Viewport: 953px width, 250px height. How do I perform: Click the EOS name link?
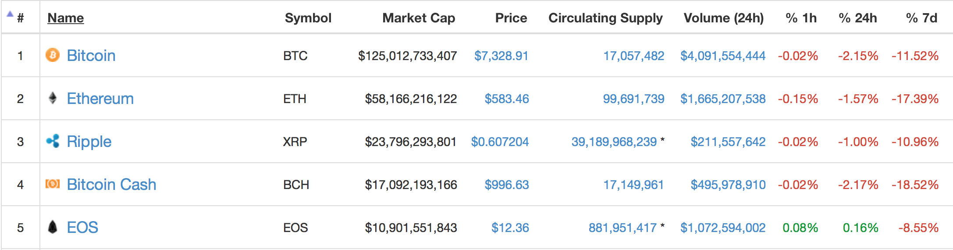coord(82,228)
